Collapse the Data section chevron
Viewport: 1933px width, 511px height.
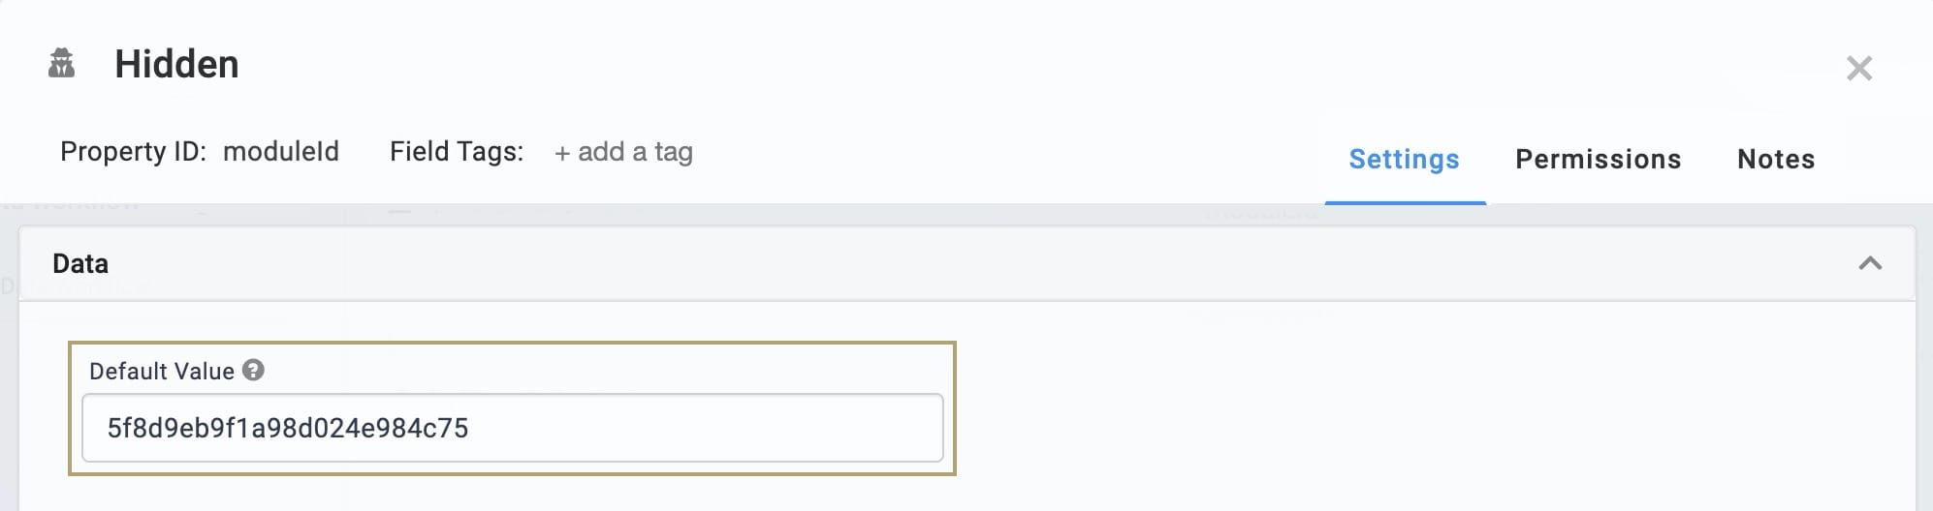click(1870, 263)
